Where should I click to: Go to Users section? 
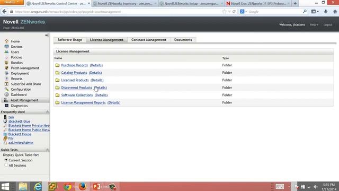pos(15,52)
